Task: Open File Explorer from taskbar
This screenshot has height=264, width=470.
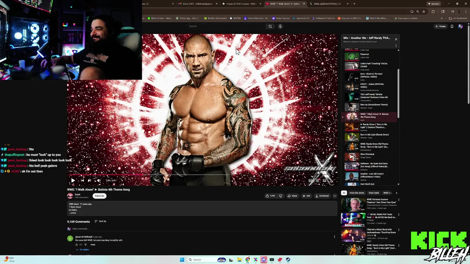Action: click(239, 260)
